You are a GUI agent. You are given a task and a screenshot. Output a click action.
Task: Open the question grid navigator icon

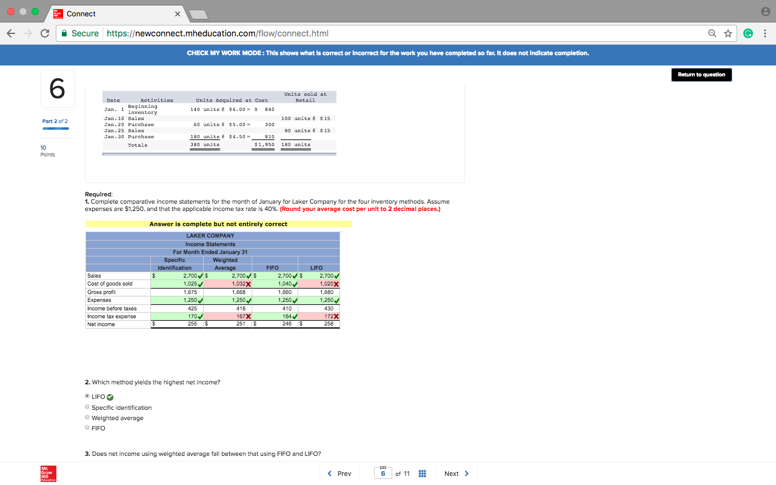(423, 473)
